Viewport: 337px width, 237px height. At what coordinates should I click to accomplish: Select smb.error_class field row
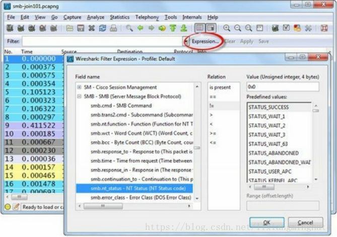134,197
